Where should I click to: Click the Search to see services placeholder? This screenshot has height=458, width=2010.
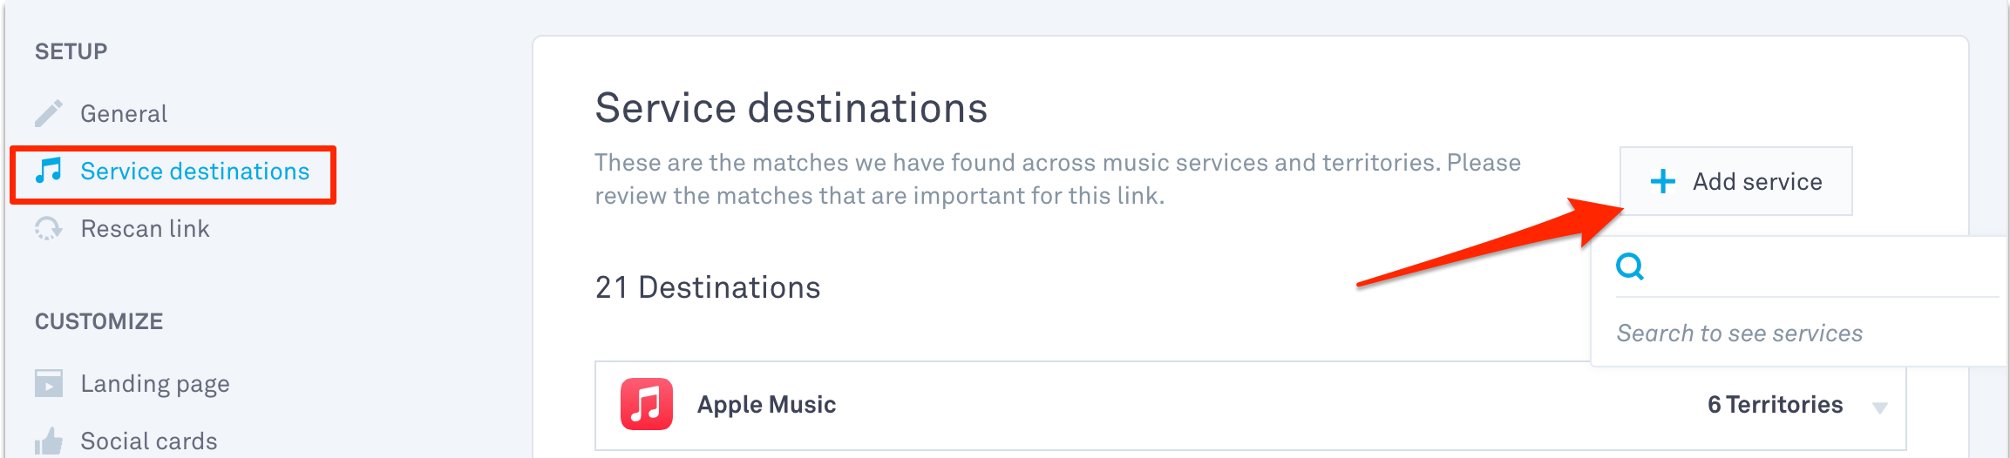pyautogui.click(x=1739, y=333)
